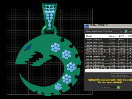The height and width of the screenshot is (99, 132).
Task: Select the blue eye gemstone on the pendant
Action: (x=28, y=48)
